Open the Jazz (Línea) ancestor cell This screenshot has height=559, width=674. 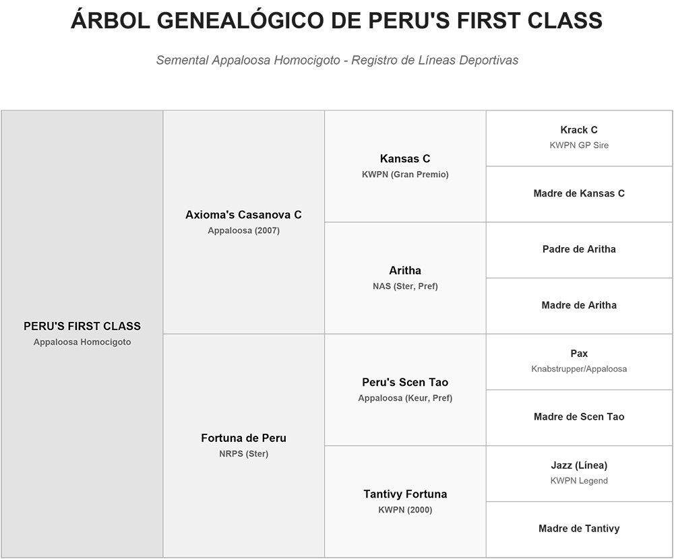pos(580,473)
